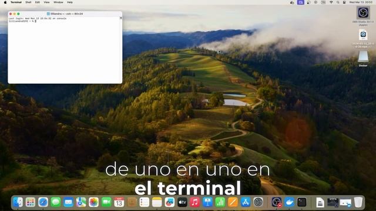The image size is (376, 211).
Task: Open Spotlight search in menu bar
Action: coord(338,2)
